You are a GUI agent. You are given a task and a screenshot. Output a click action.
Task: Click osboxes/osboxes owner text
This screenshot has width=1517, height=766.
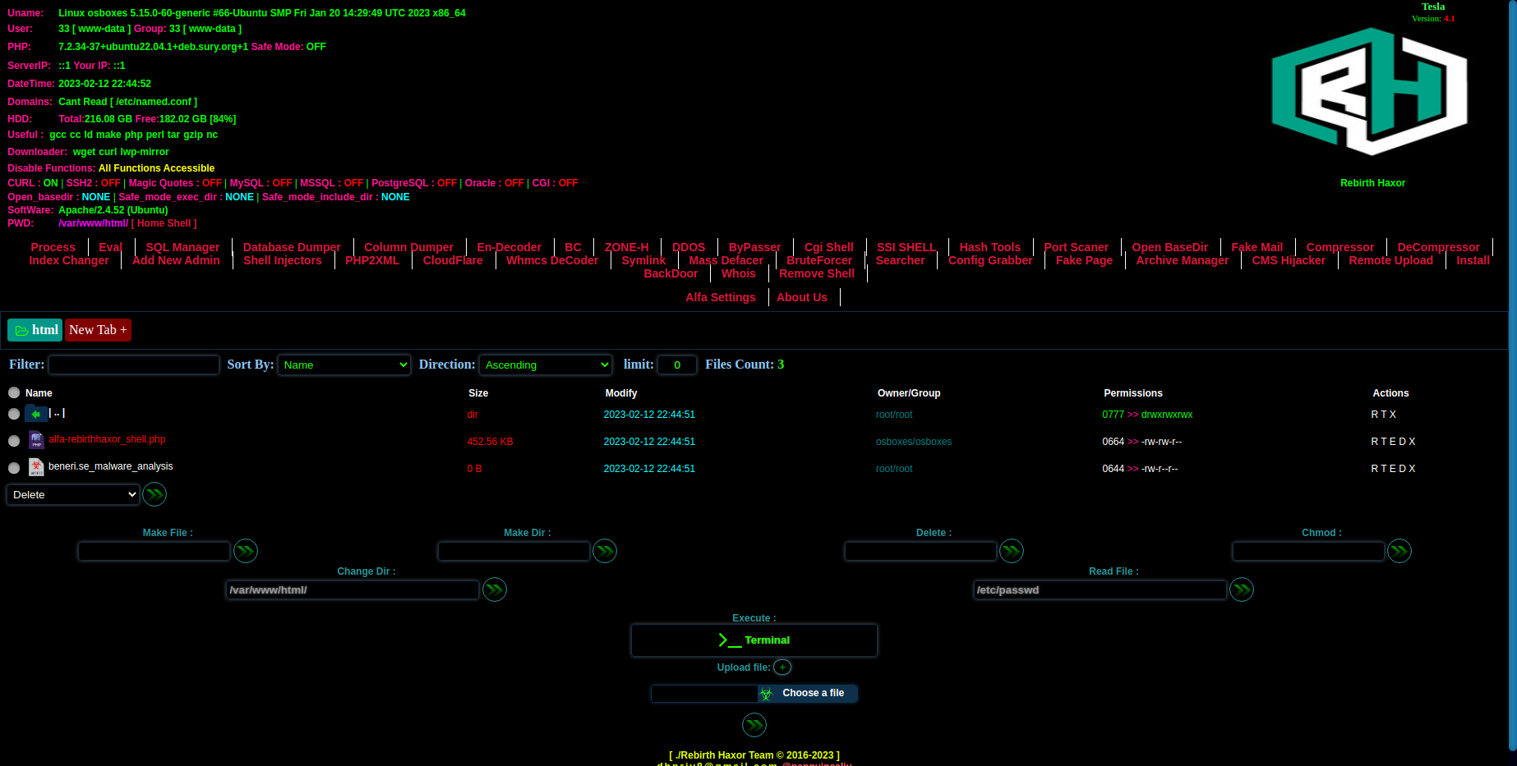click(914, 442)
